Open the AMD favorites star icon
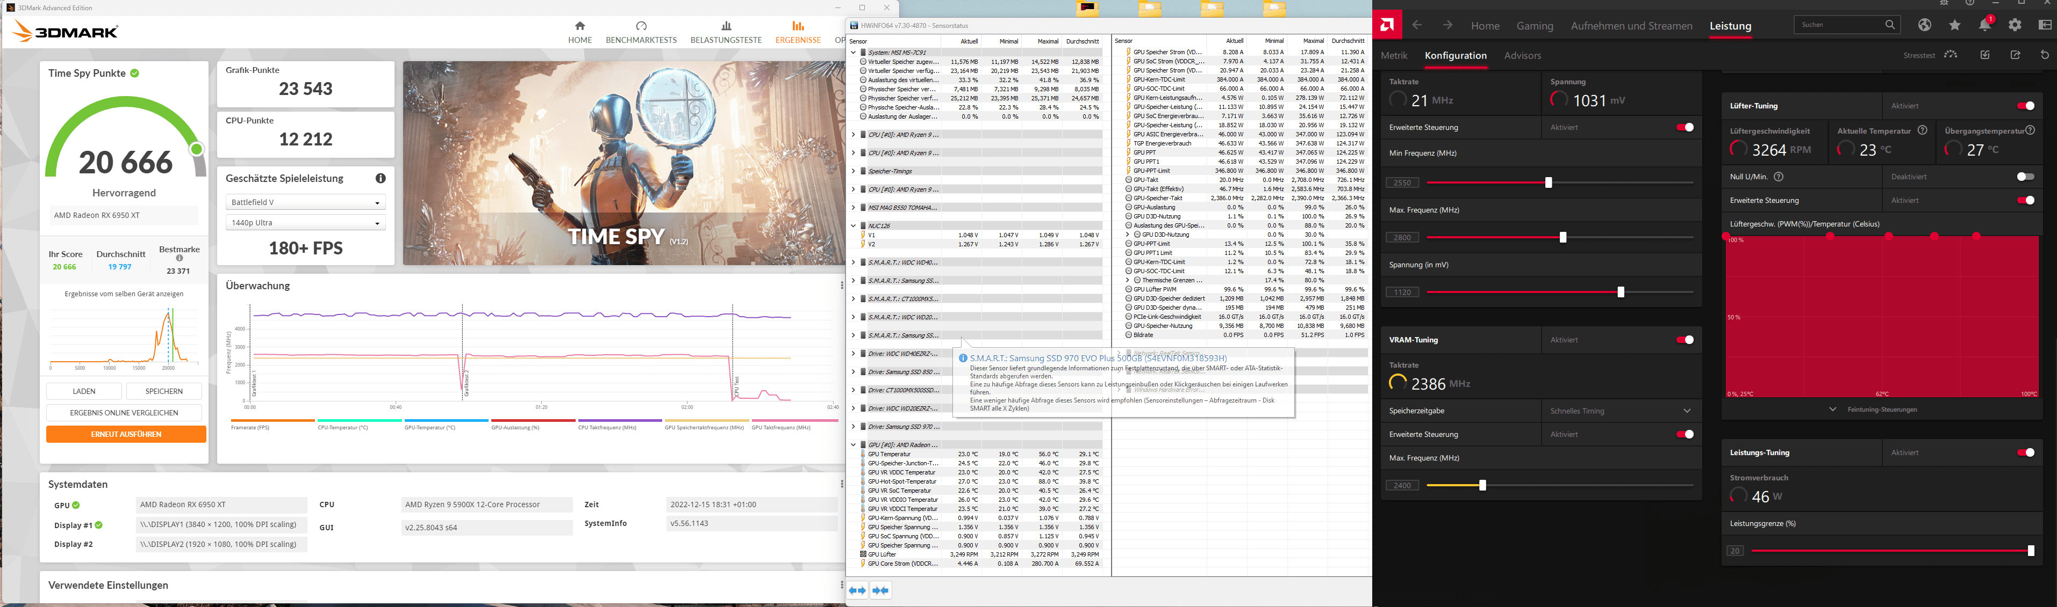Image resolution: width=2057 pixels, height=607 pixels. click(1955, 26)
